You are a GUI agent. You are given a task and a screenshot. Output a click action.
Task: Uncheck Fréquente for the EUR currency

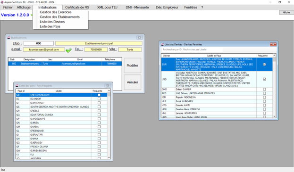pos(264,65)
